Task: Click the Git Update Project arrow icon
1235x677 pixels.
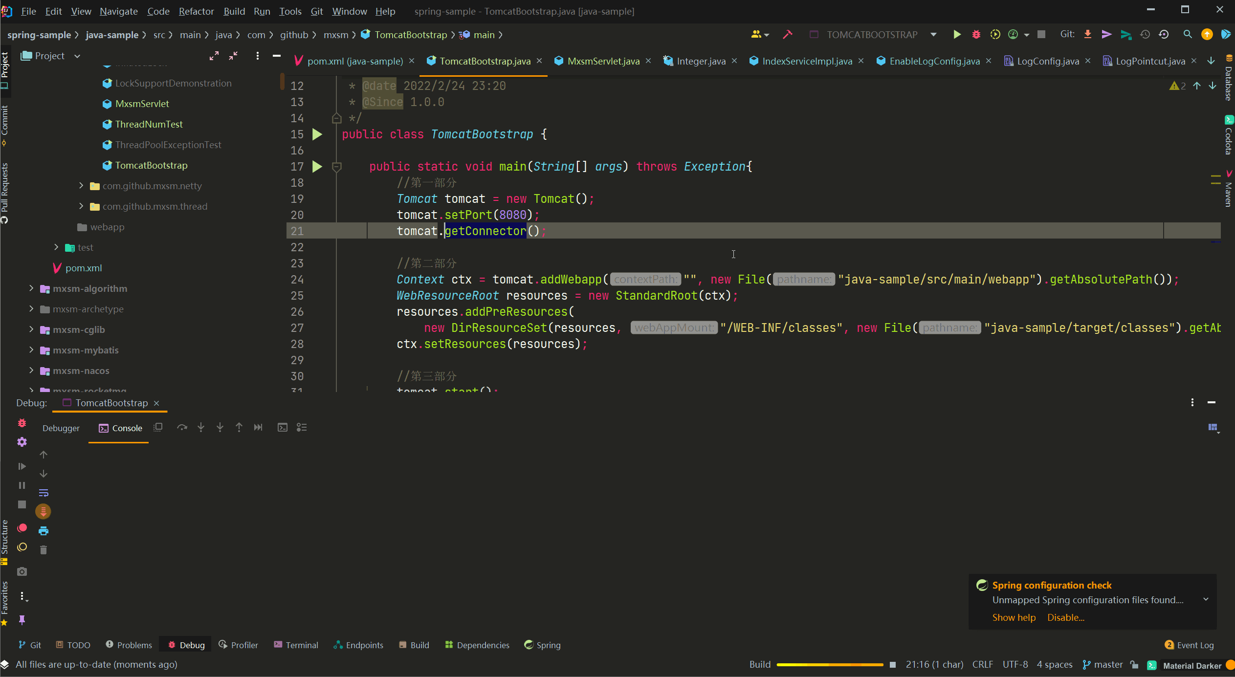Action: pos(1088,35)
